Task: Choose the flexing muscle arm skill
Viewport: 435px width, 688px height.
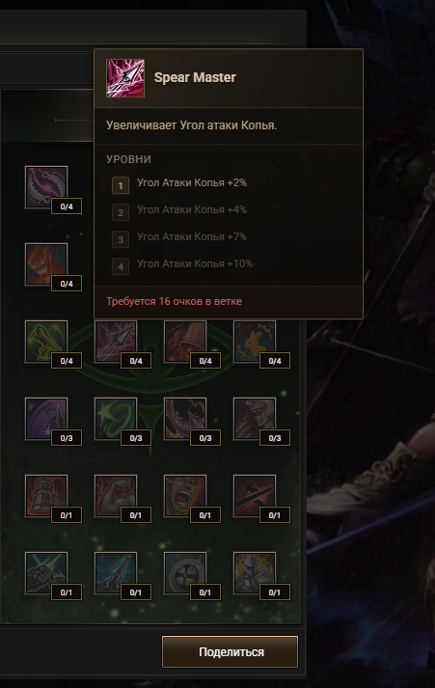Action: click(116, 496)
